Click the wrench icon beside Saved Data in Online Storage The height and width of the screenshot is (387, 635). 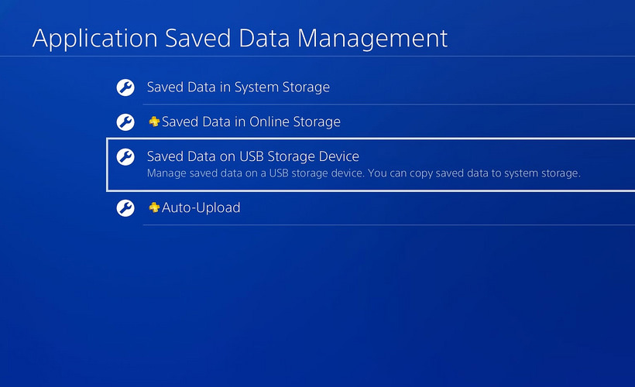(125, 122)
